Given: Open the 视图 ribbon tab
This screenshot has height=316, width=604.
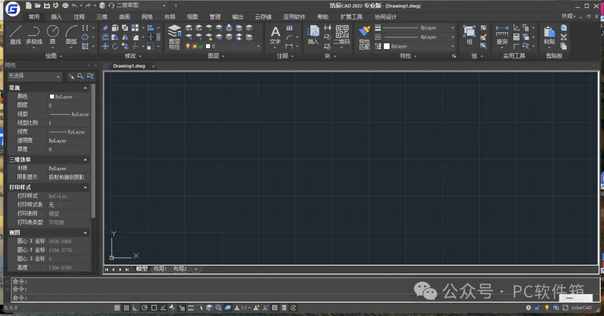Looking at the screenshot, I should (192, 17).
